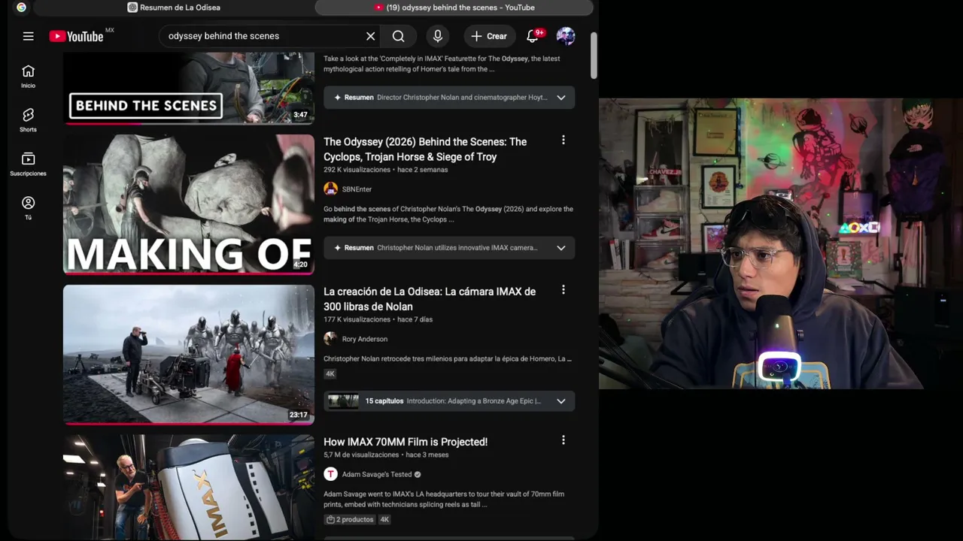The image size is (963, 541).
Task: Play the MAKING OF thumbnail video
Action: pos(189,204)
